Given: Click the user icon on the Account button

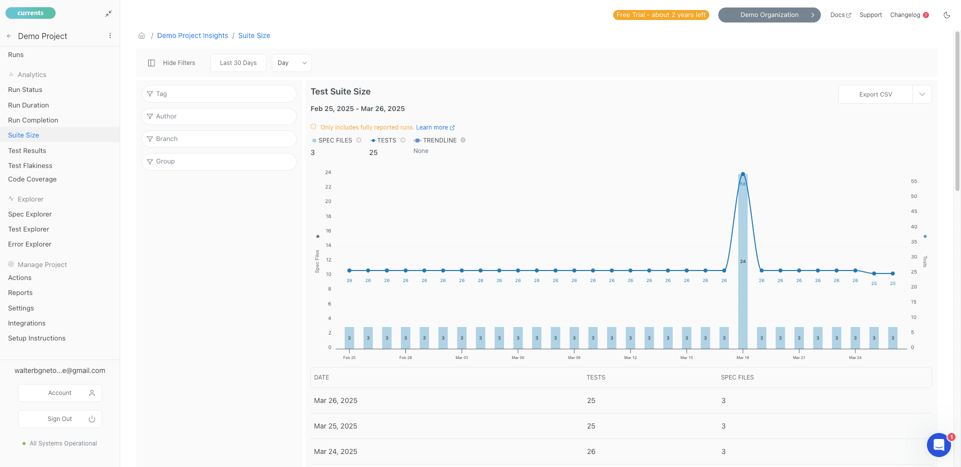Looking at the screenshot, I should [92, 393].
